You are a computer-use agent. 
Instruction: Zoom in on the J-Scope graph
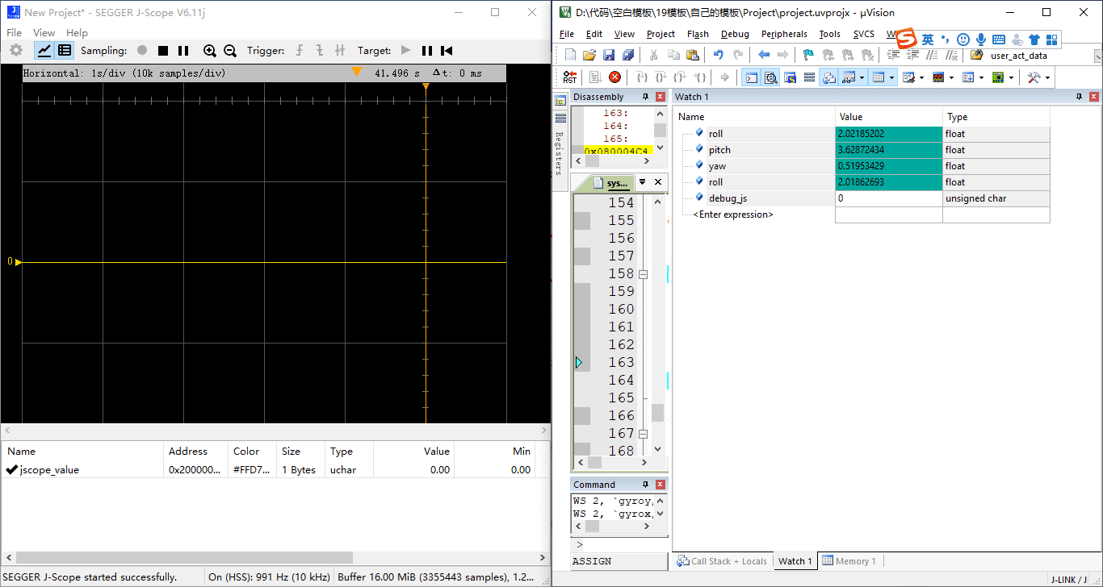(x=209, y=51)
